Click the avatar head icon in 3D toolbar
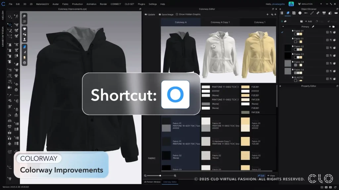339x190 pixels. click(24, 39)
